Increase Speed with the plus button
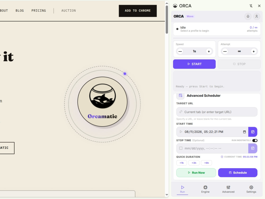265x199 pixels. click(x=209, y=51)
